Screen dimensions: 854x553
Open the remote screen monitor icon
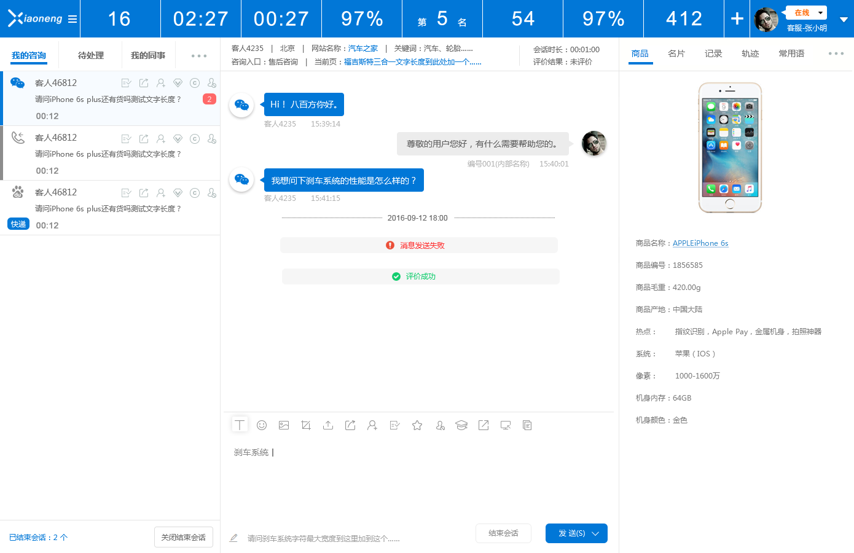click(506, 425)
